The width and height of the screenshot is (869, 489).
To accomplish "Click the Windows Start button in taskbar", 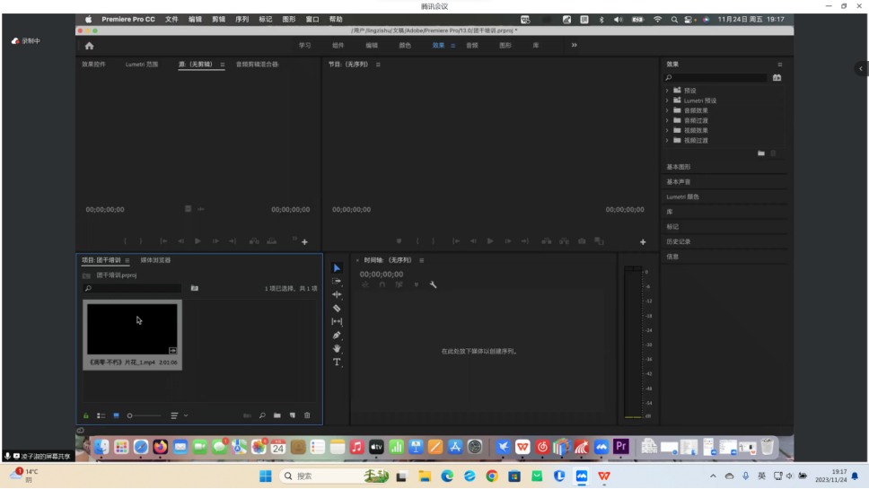I will tap(266, 476).
